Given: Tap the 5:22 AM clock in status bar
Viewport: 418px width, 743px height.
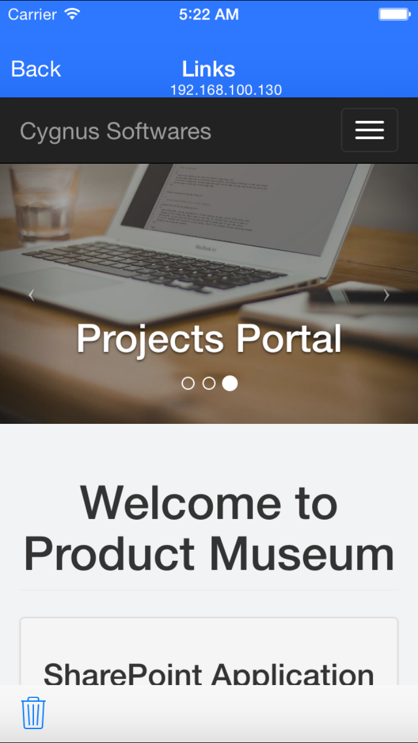Looking at the screenshot, I should click(x=209, y=14).
